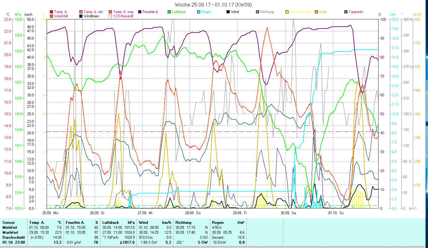Viewport: 428px width, 248px height.
Task: Click the 'MaxWert' row label
Action: pos(10,232)
